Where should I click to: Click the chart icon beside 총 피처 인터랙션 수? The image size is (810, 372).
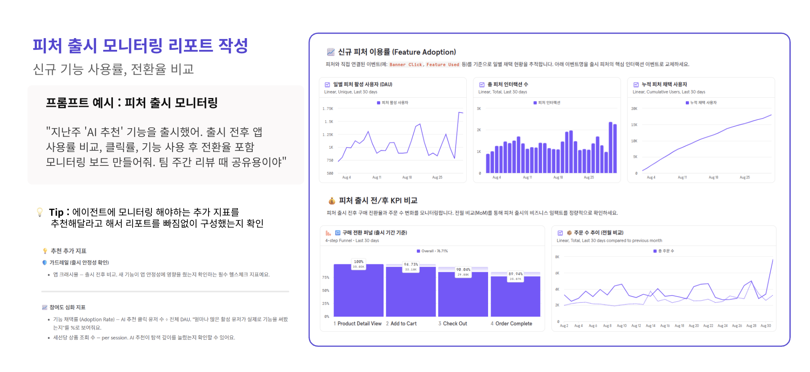tap(482, 85)
